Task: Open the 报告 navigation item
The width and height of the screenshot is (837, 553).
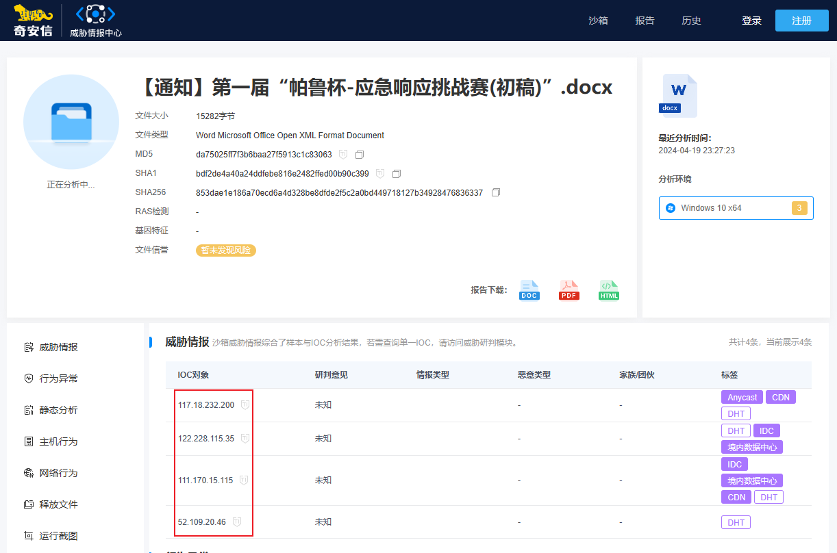Action: pos(645,21)
